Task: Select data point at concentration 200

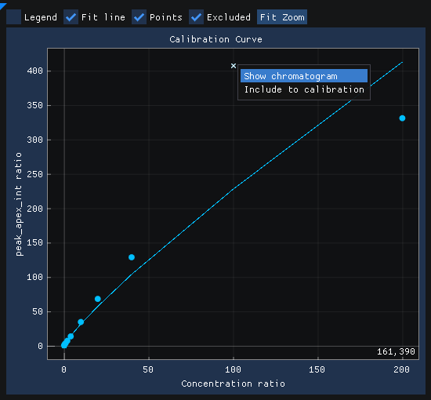Action: (x=402, y=118)
